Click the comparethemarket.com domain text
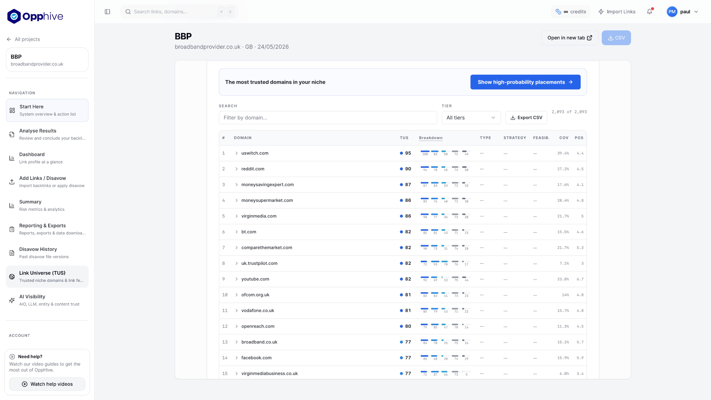 click(267, 248)
